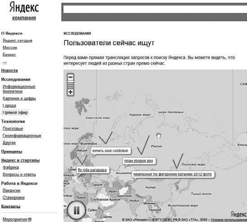Click the 'Турция' label on the map
247x222 pixels.
(97, 185)
